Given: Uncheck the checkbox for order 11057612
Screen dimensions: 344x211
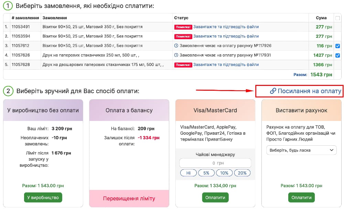Looking at the screenshot, I should (x=338, y=46).
